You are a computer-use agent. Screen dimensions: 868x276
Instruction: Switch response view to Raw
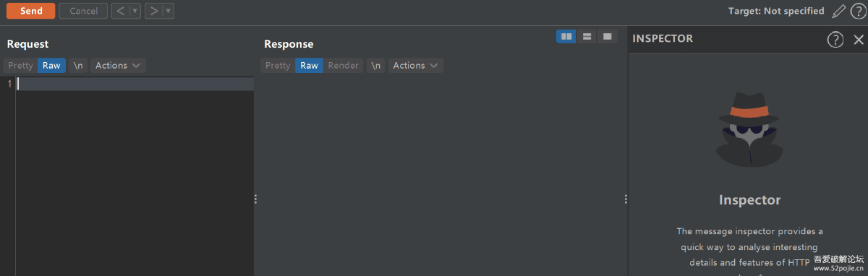309,65
